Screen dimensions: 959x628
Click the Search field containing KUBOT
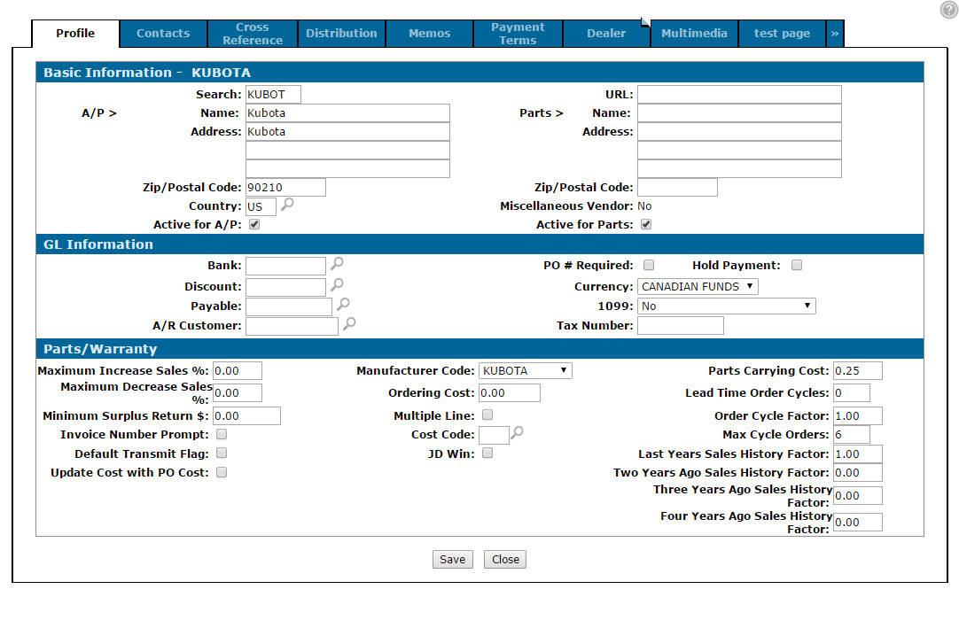tap(273, 94)
